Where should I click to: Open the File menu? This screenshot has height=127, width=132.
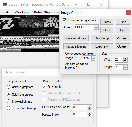(7, 12)
